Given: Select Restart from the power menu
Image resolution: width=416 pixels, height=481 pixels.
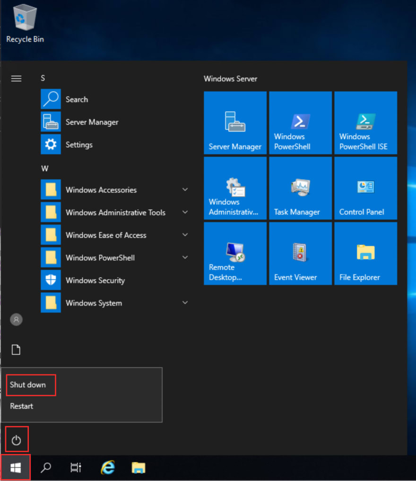Looking at the screenshot, I should click(81, 406).
